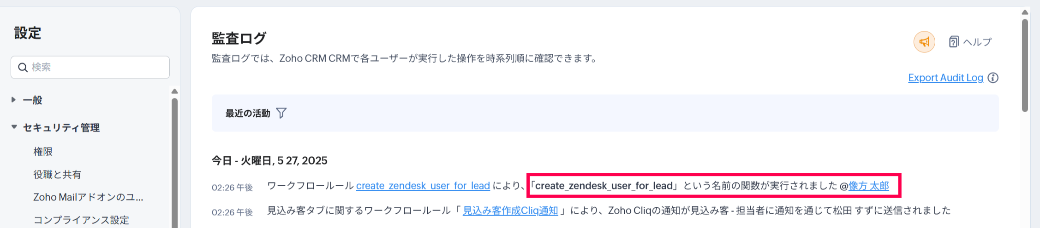Expand the 一般 settings section
Viewport: 1040px width, 228px height.
click(14, 100)
